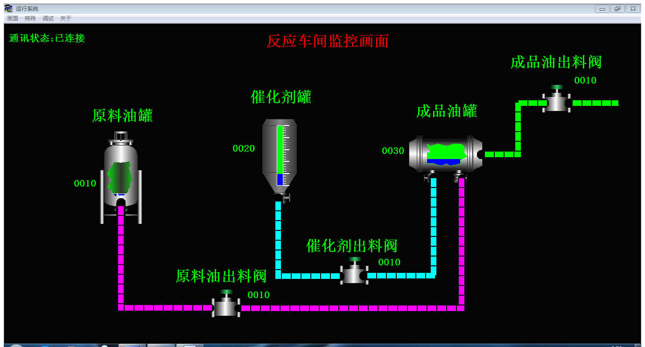Open the 关于 menu

click(66, 19)
